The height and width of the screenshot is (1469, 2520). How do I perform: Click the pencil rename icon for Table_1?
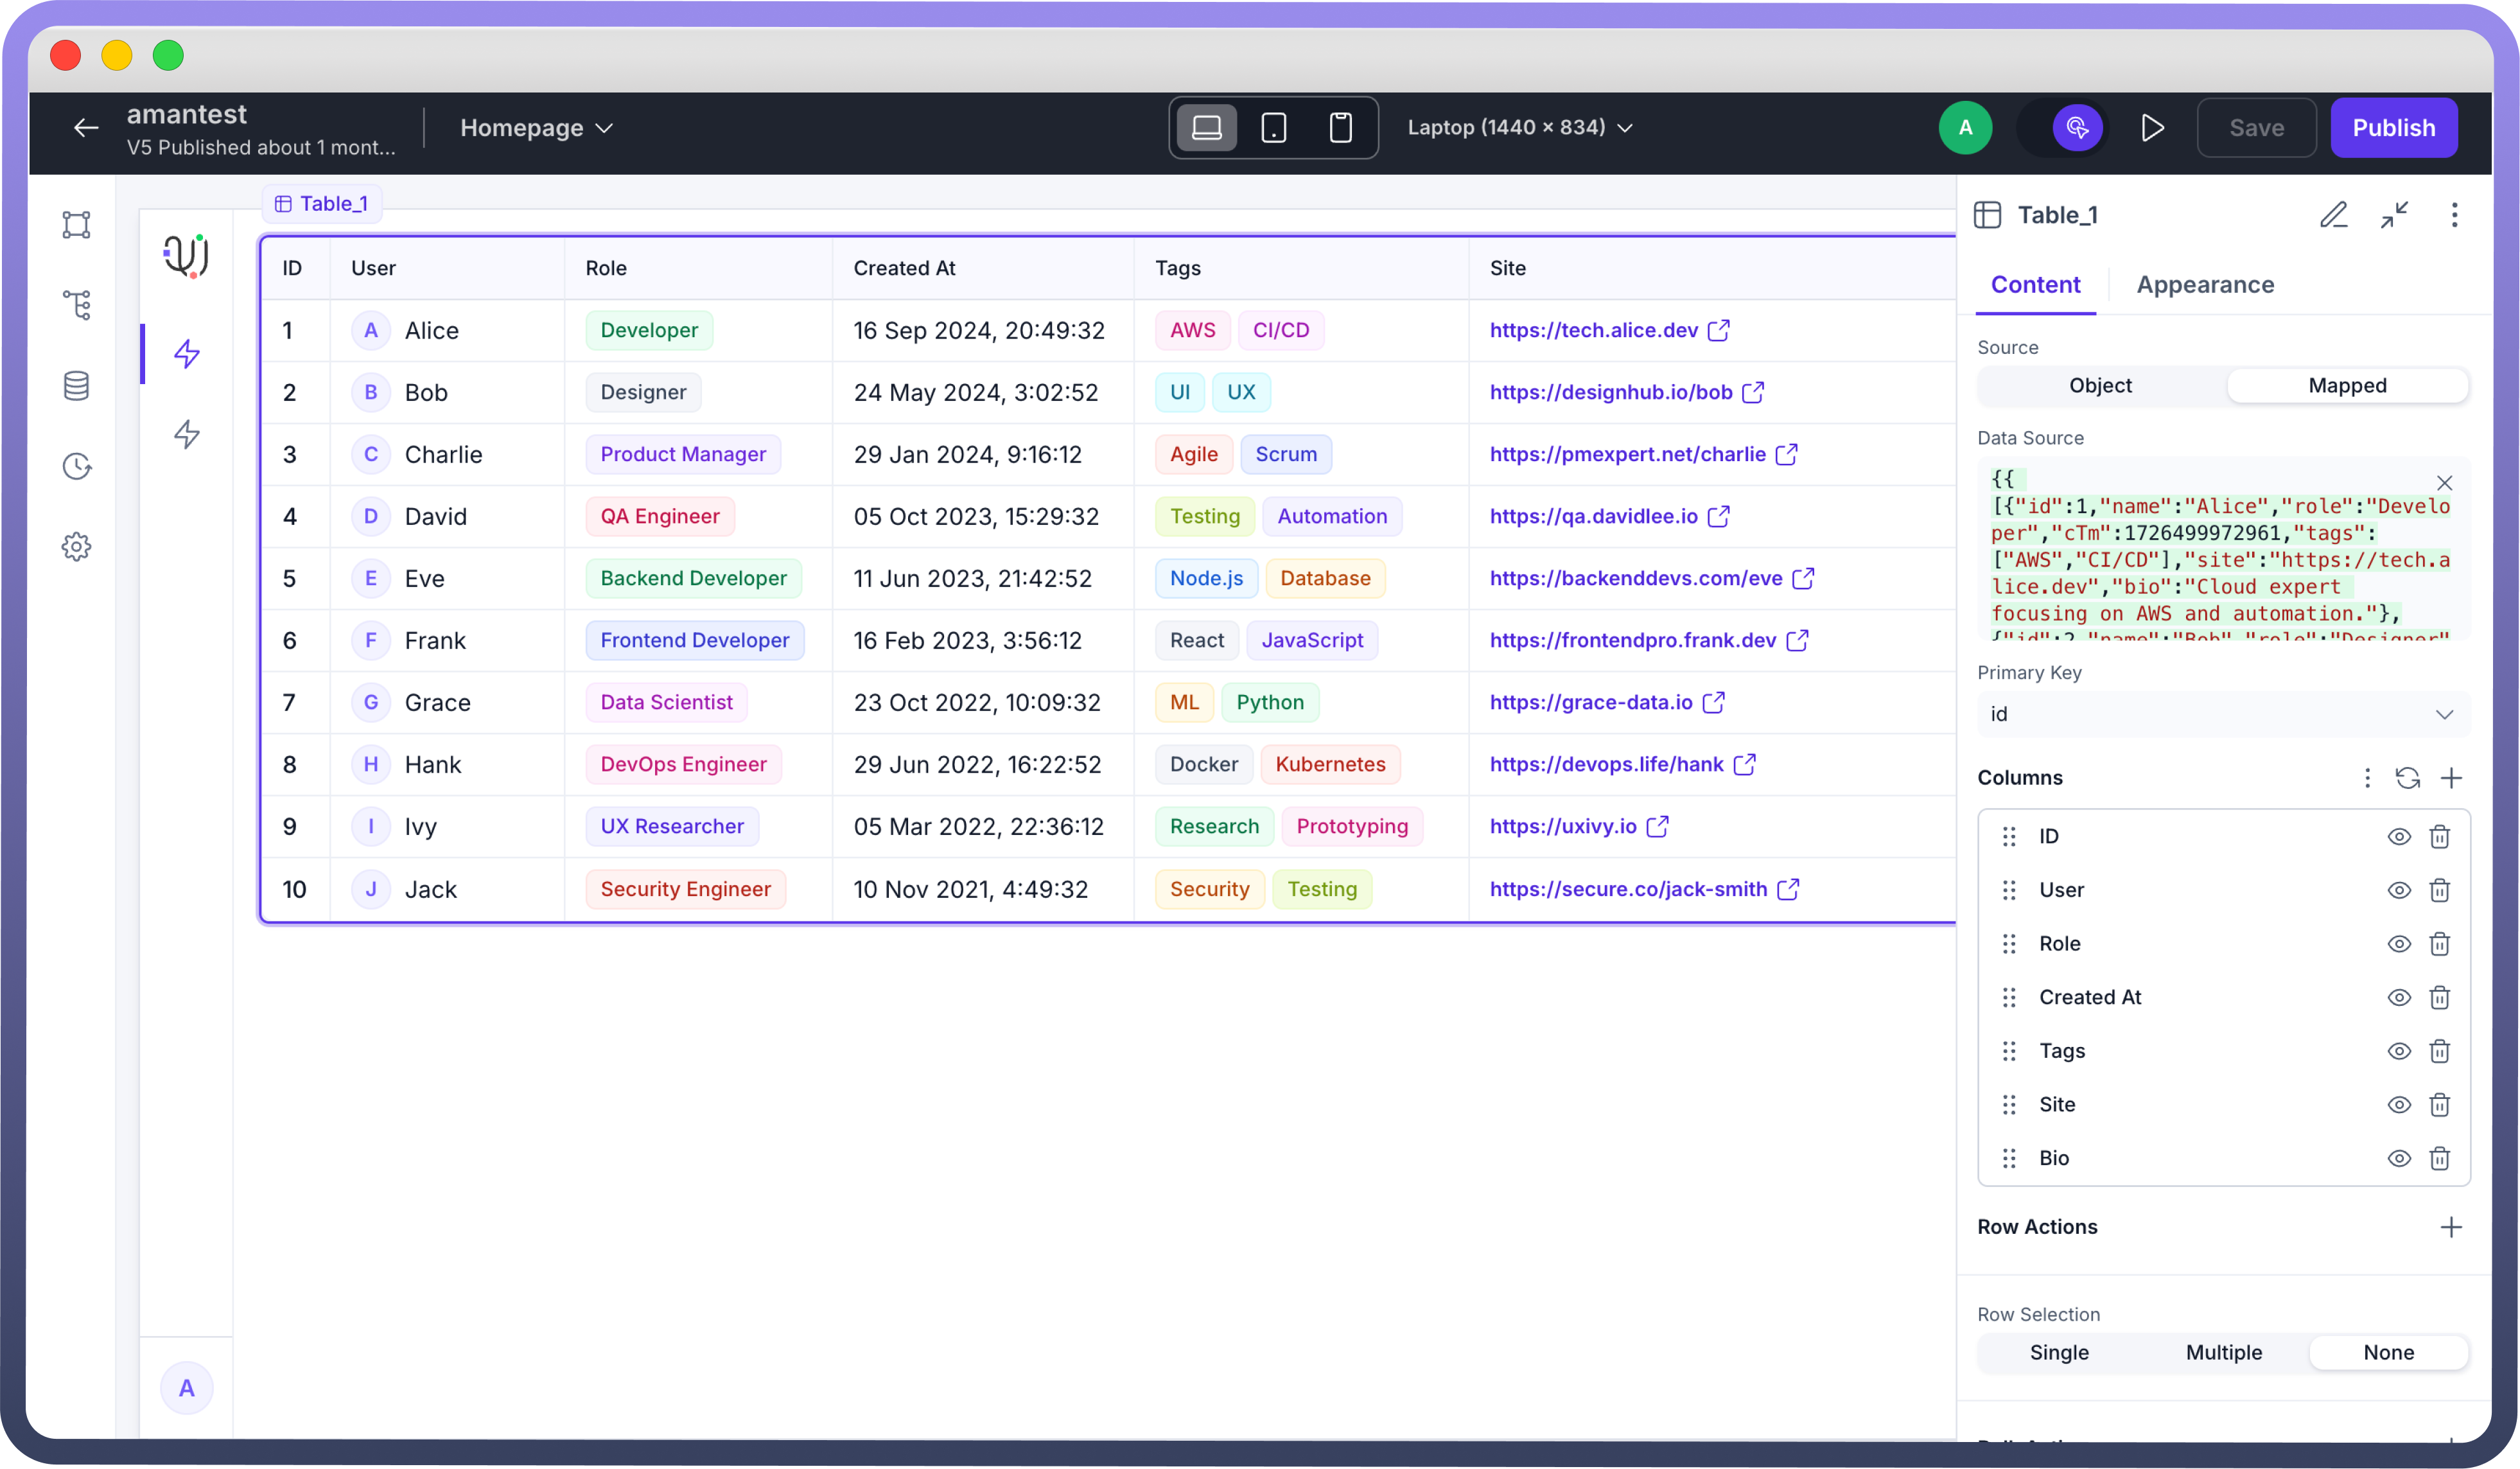pyautogui.click(x=2333, y=215)
